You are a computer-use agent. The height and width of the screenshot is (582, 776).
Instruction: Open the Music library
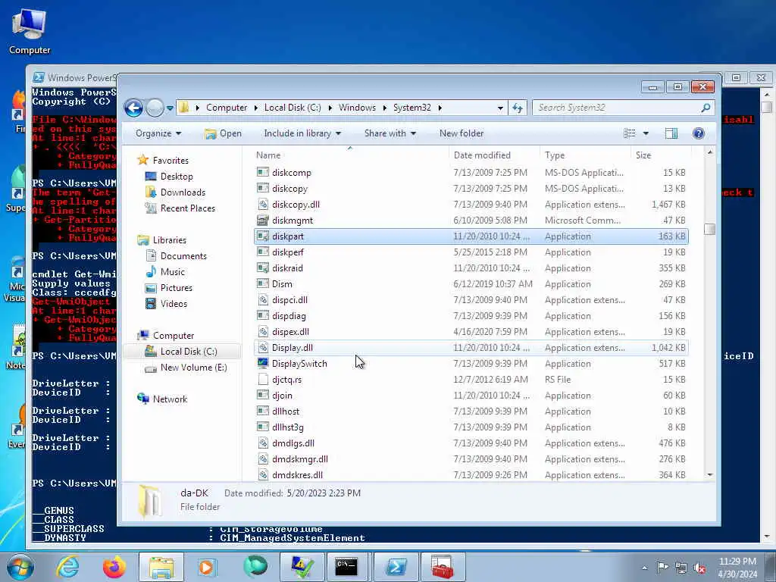pos(172,272)
